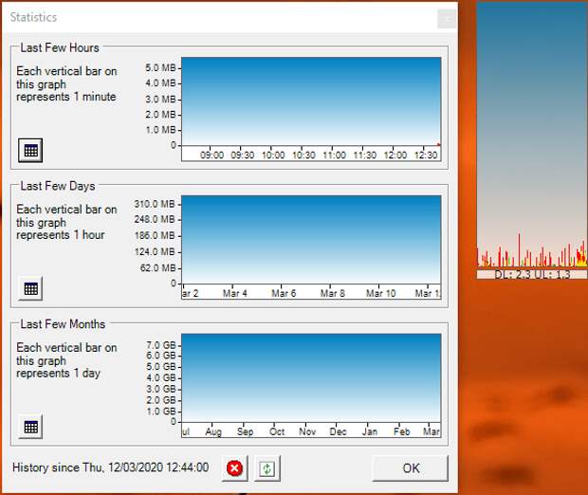Click the Nov mark on months graph
The width and height of the screenshot is (588, 495).
click(x=307, y=432)
